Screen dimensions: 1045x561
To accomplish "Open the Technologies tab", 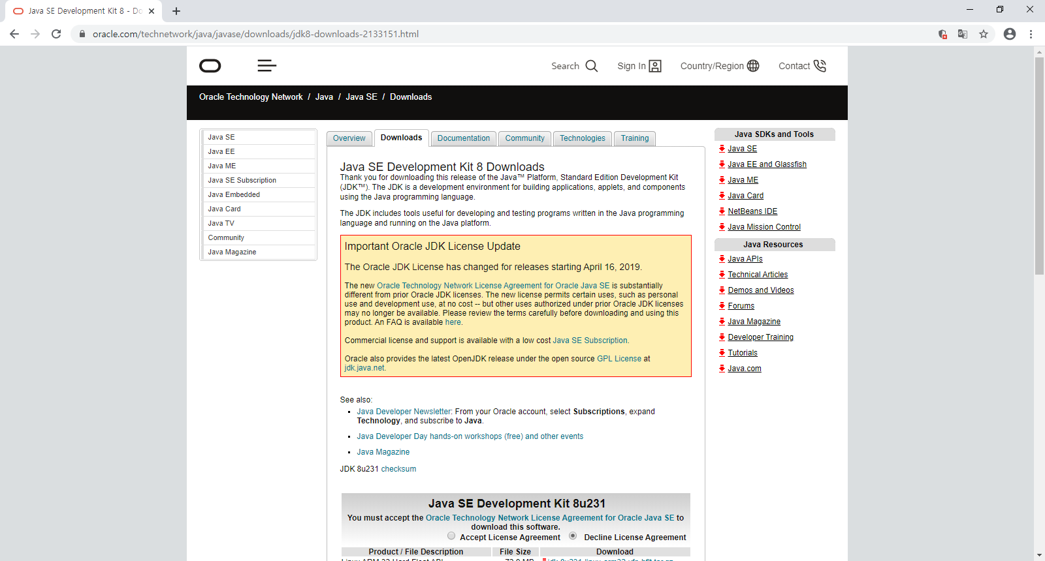I will pos(583,138).
